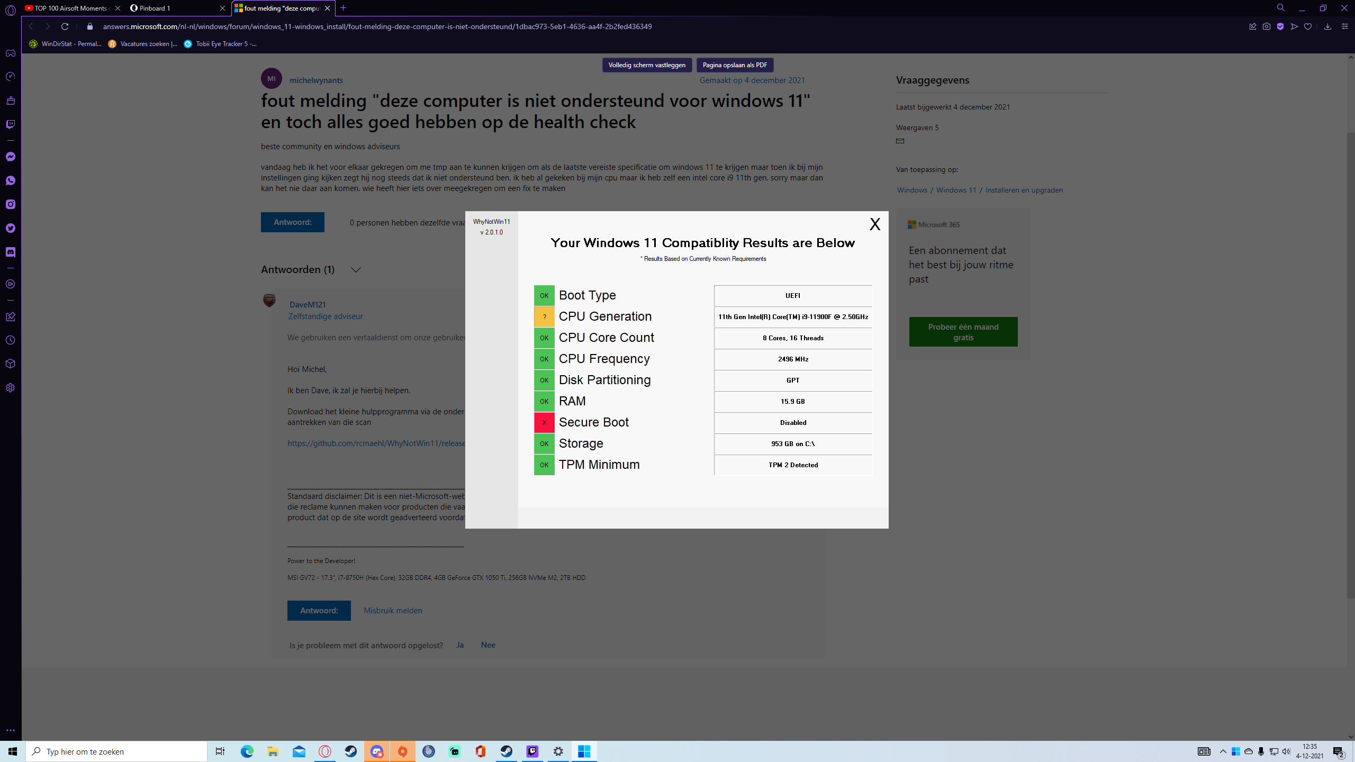Open WhatsApp in Opera sidebar
Viewport: 1355px width, 762px height.
pos(11,180)
